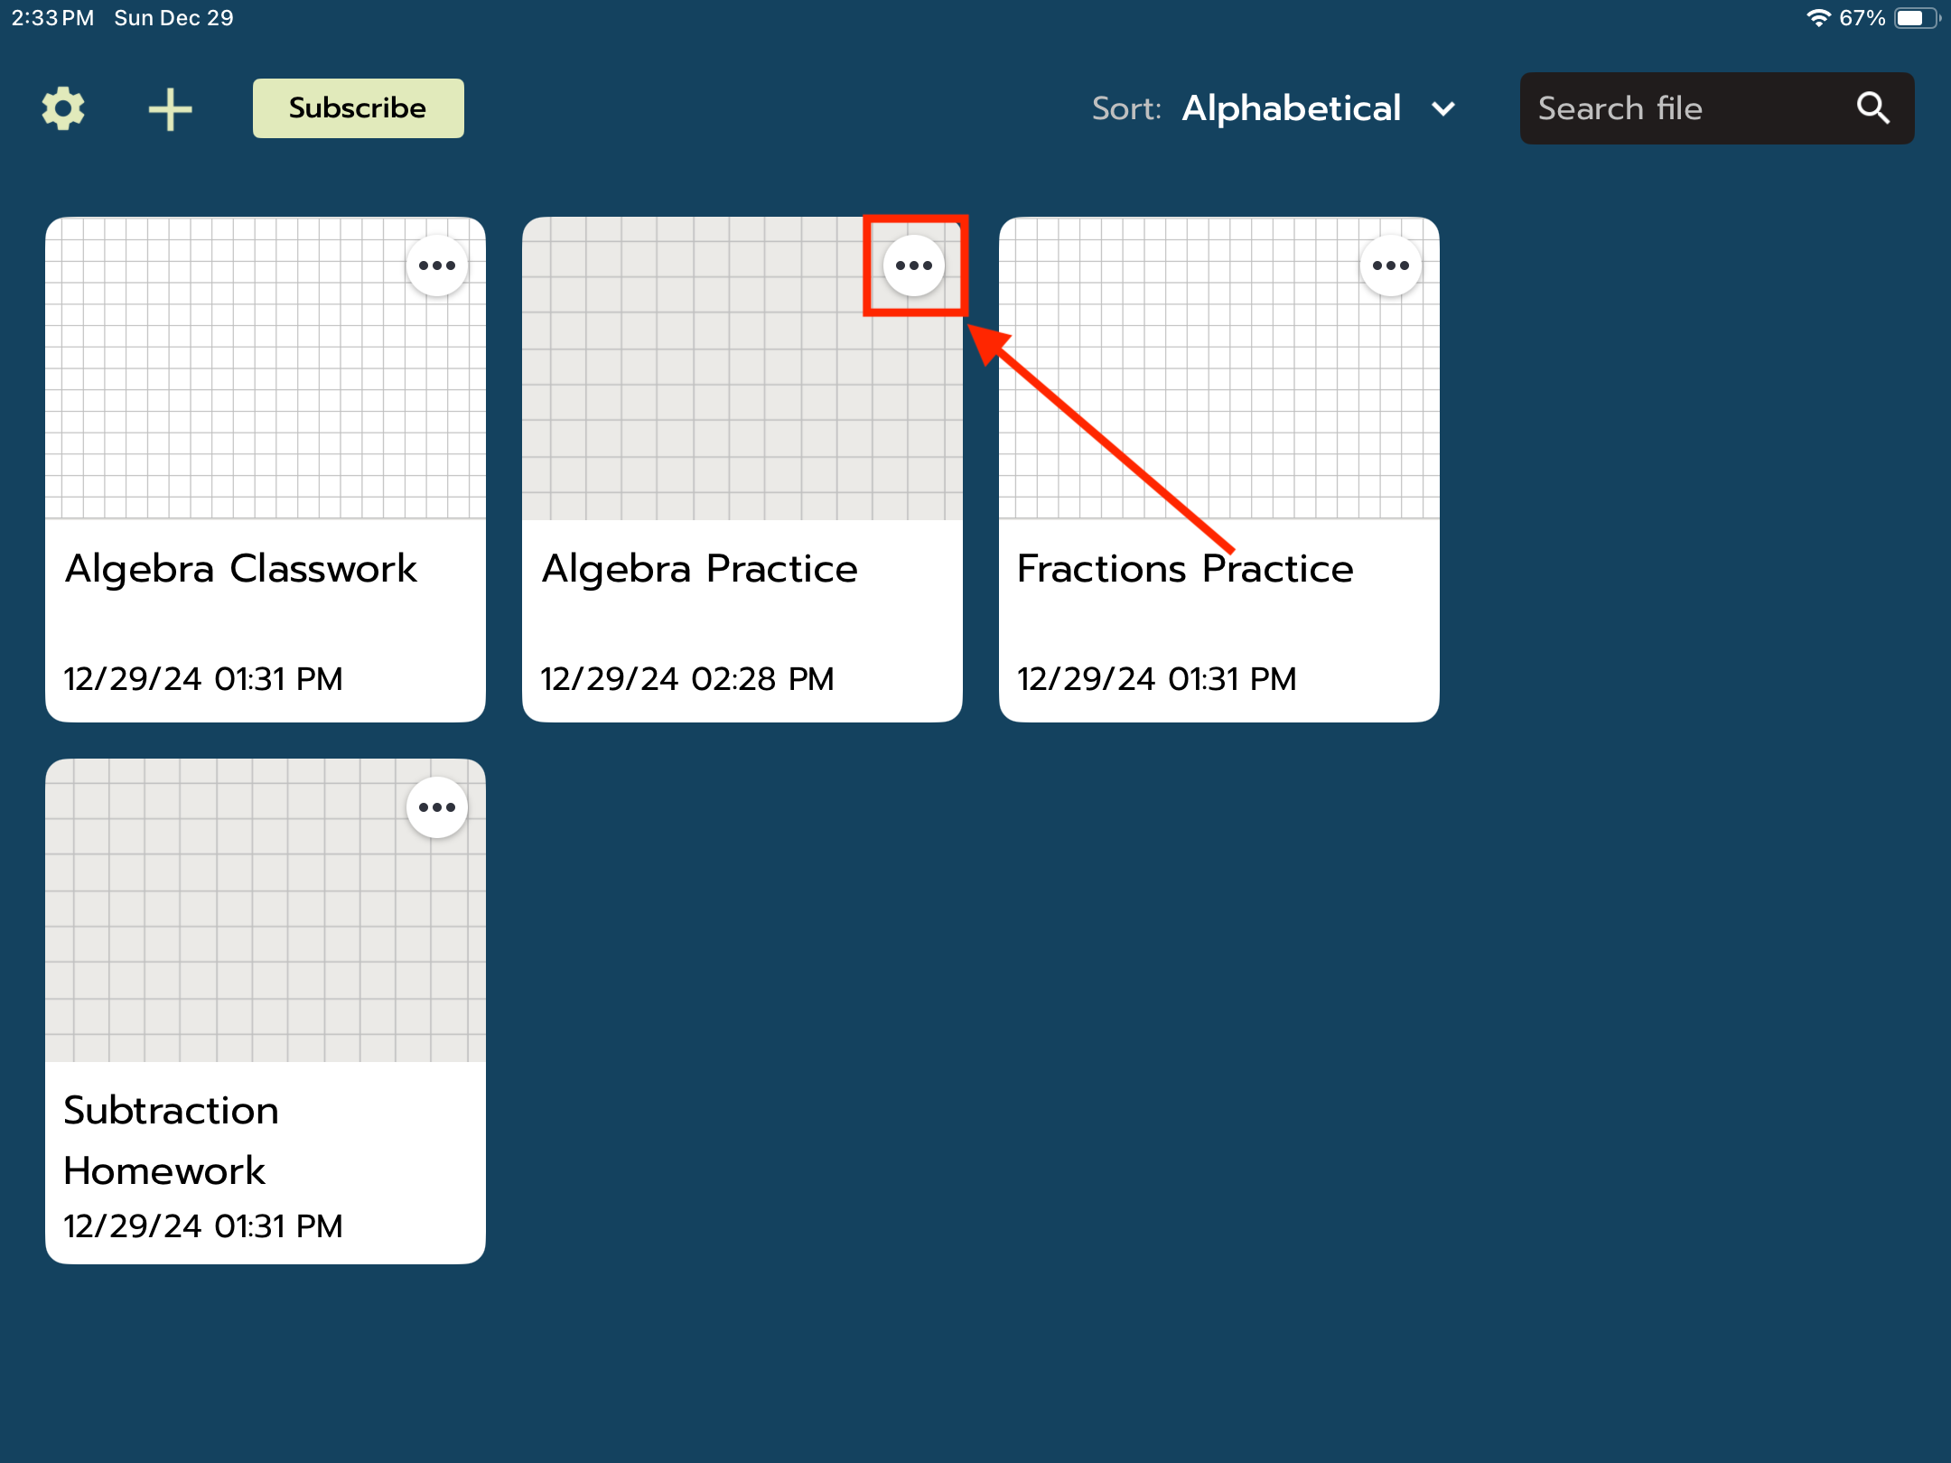Image resolution: width=1951 pixels, height=1463 pixels.
Task: Click the clock display in the status bar
Action: [51, 16]
